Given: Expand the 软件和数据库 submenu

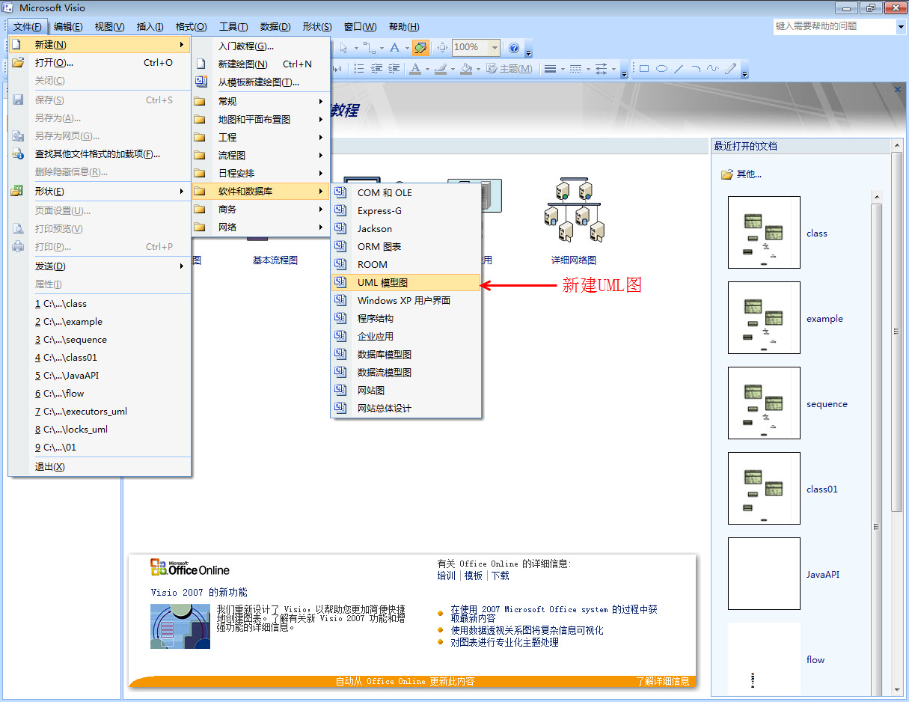Looking at the screenshot, I should (x=247, y=191).
